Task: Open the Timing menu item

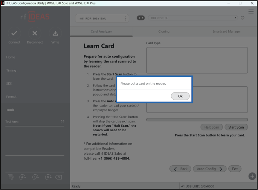Action: click(11, 70)
